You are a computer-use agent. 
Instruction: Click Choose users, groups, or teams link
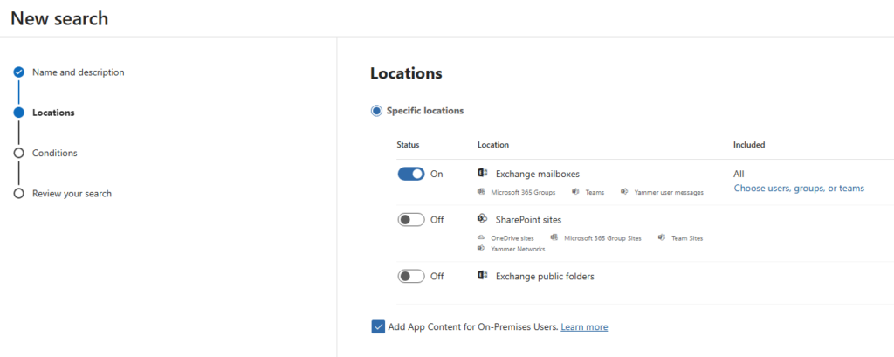799,189
